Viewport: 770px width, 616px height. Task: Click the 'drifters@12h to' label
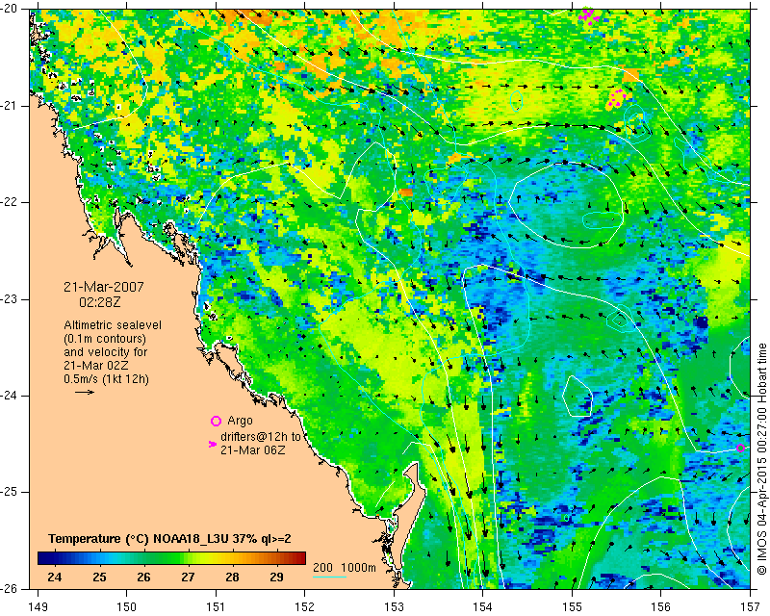(x=260, y=436)
